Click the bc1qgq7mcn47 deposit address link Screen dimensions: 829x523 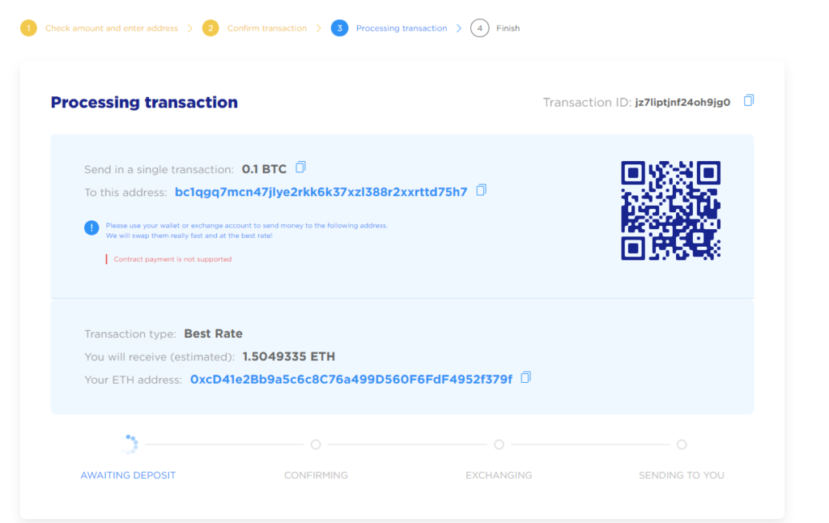point(321,192)
